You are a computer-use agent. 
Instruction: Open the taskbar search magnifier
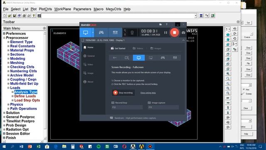(12, 146)
